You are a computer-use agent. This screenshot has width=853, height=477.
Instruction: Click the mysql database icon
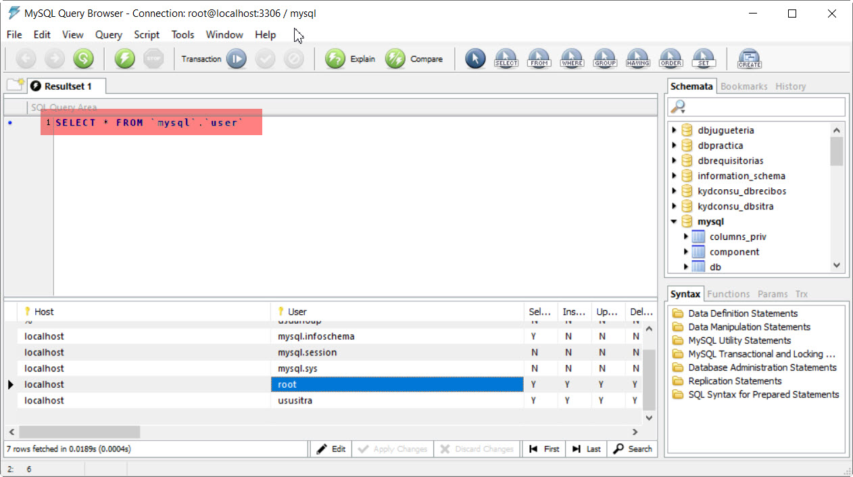pyautogui.click(x=687, y=222)
